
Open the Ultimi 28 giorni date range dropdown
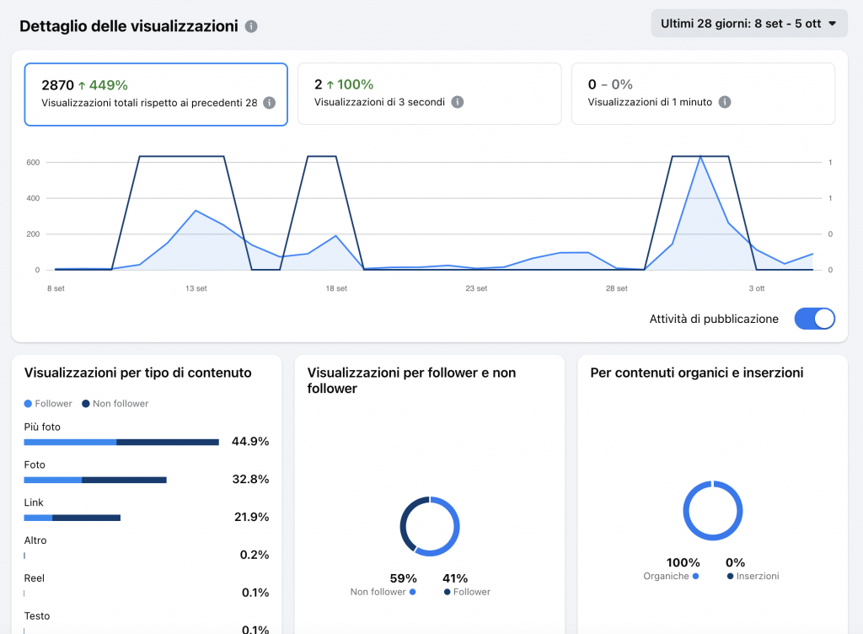pos(749,24)
